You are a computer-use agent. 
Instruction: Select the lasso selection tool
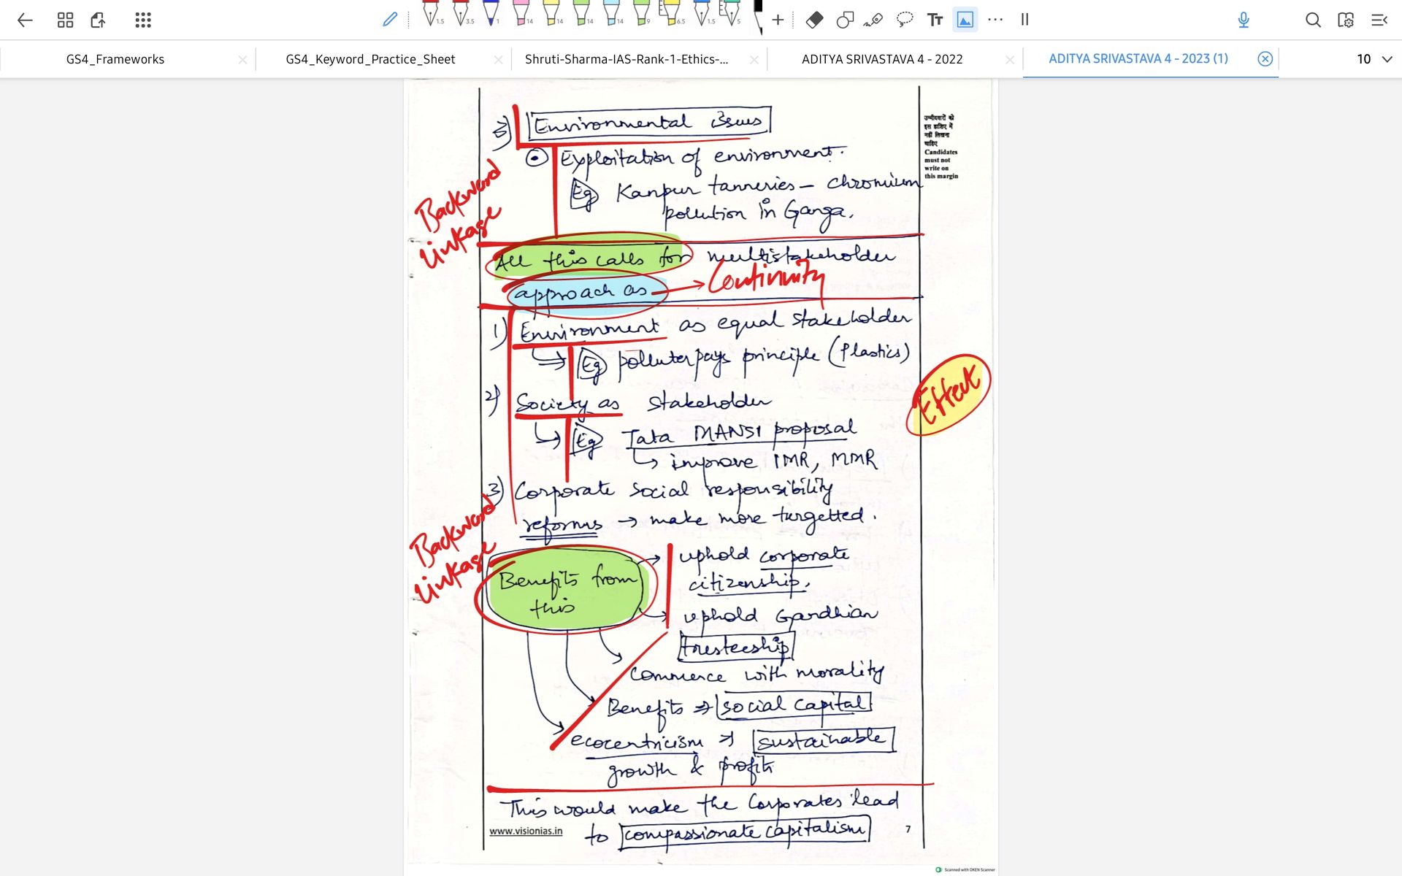point(904,20)
